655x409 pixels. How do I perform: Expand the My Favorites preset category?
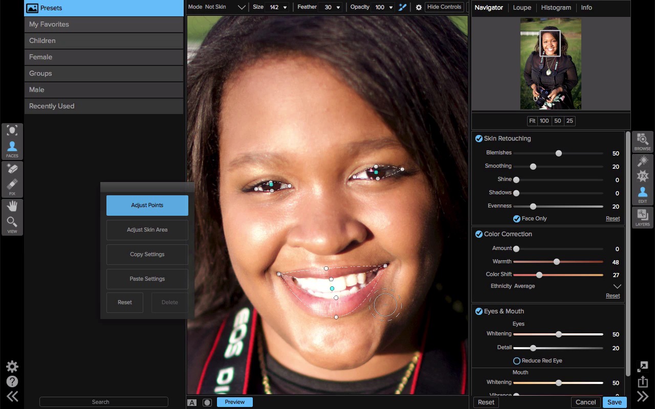click(104, 25)
